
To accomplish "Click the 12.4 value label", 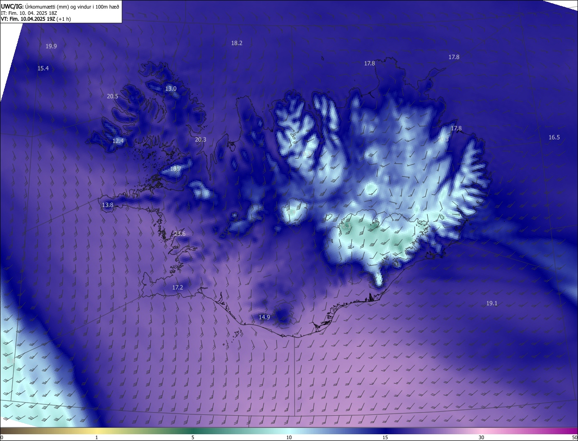I will pos(118,141).
